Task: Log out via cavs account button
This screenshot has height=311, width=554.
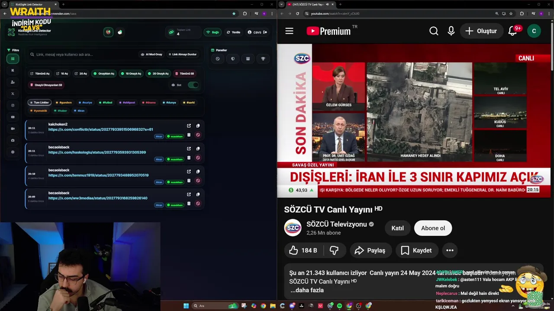Action: (257, 32)
